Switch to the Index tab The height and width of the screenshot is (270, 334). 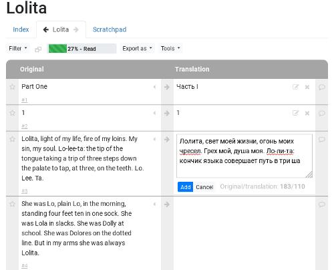(21, 29)
